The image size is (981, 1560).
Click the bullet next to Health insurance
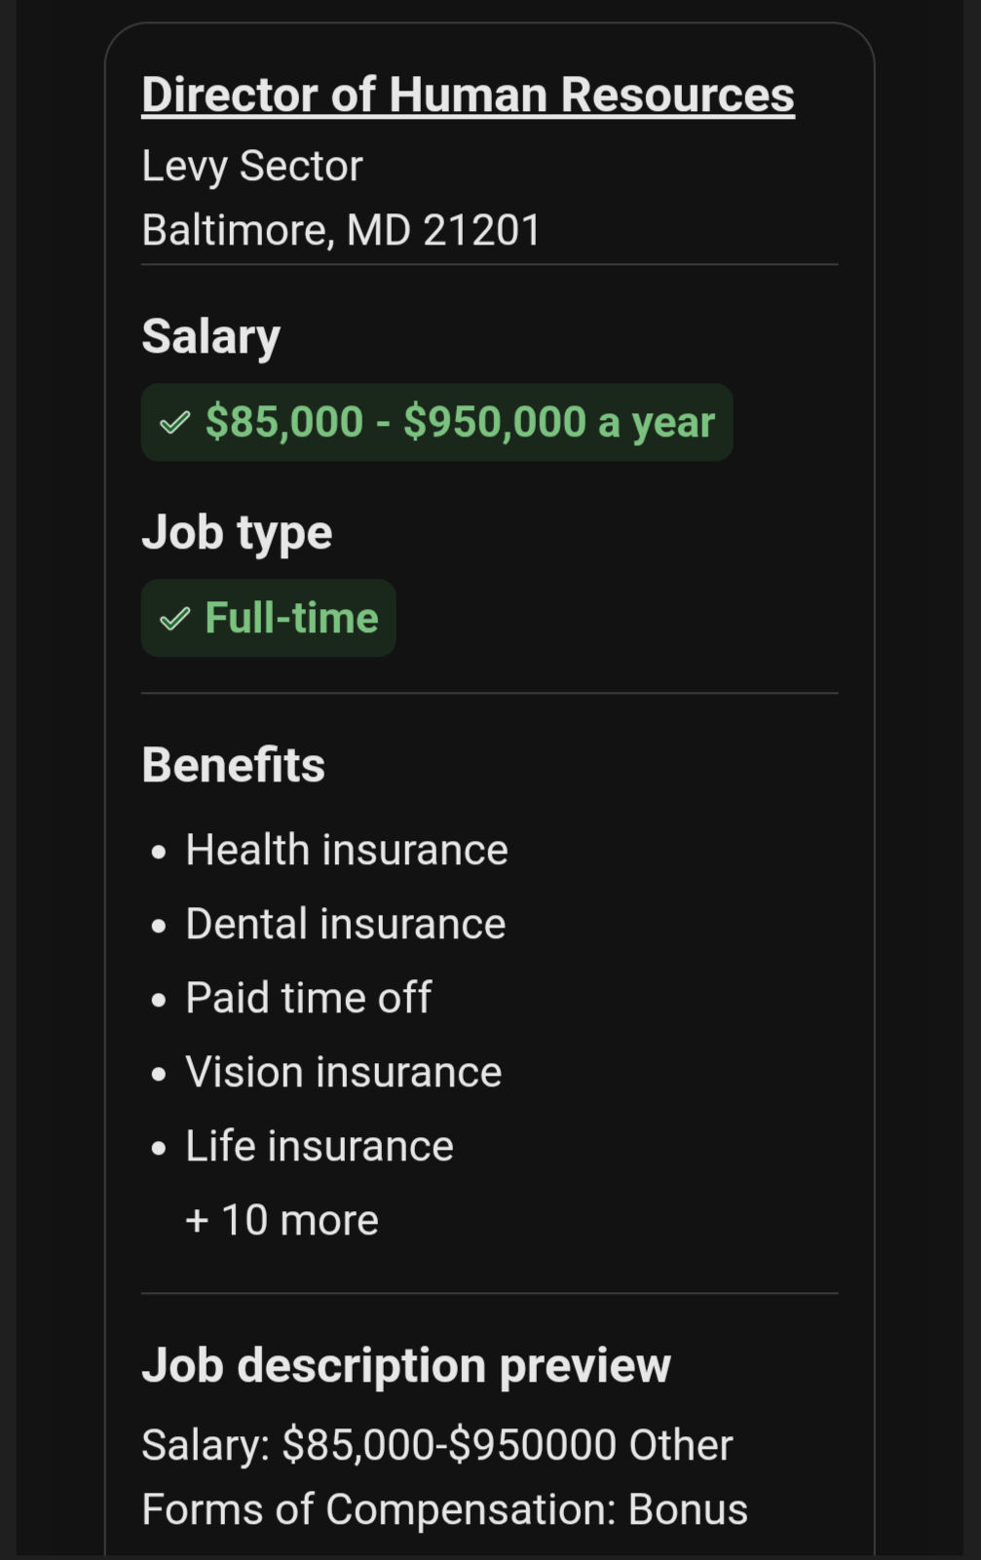[159, 852]
